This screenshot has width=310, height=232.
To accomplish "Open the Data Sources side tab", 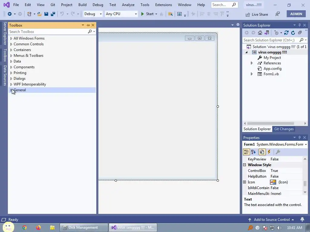I will point(5,75).
